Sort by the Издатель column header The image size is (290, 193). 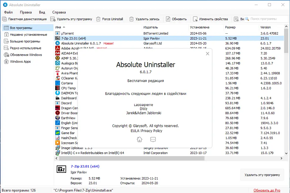pos(165,27)
